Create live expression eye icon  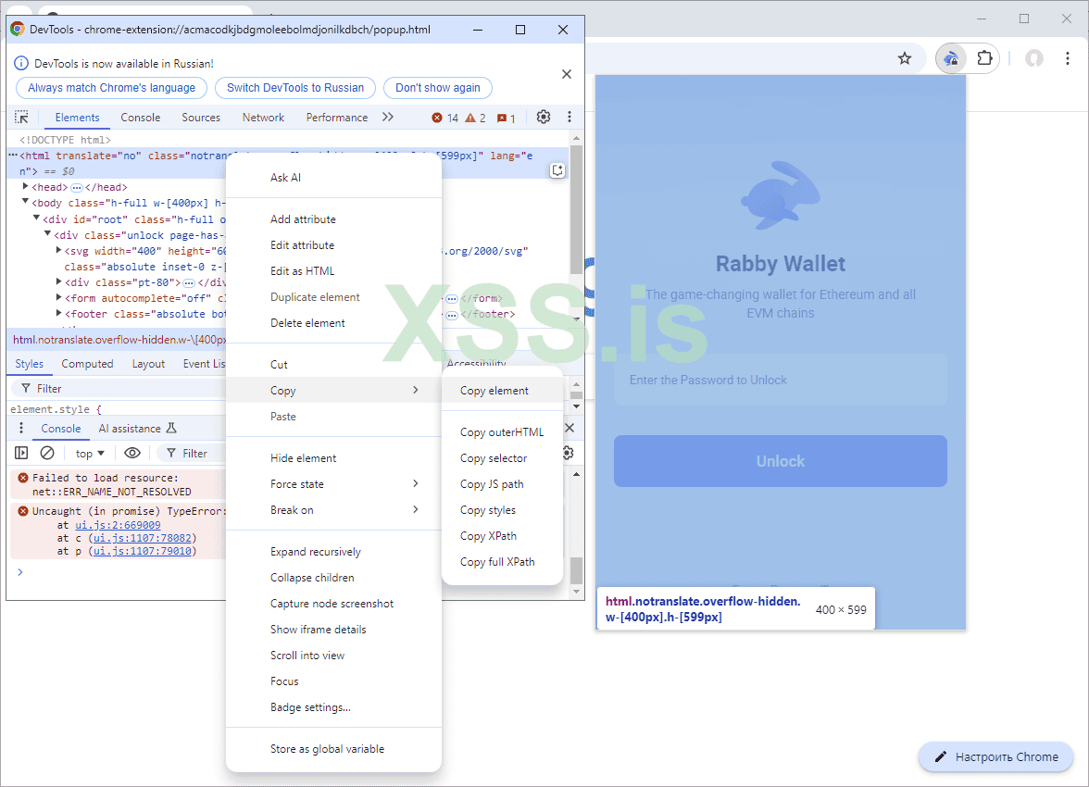tap(131, 453)
